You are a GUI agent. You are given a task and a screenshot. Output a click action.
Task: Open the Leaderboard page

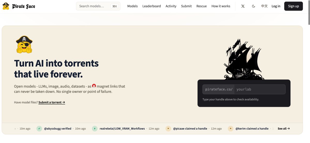pos(152,6)
